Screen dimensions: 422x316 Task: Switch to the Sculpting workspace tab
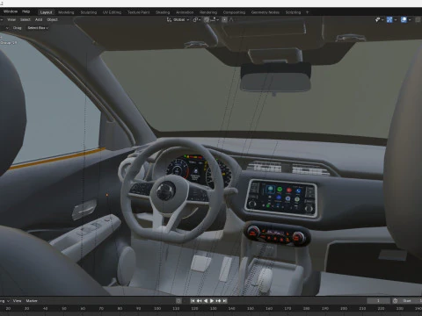89,12
